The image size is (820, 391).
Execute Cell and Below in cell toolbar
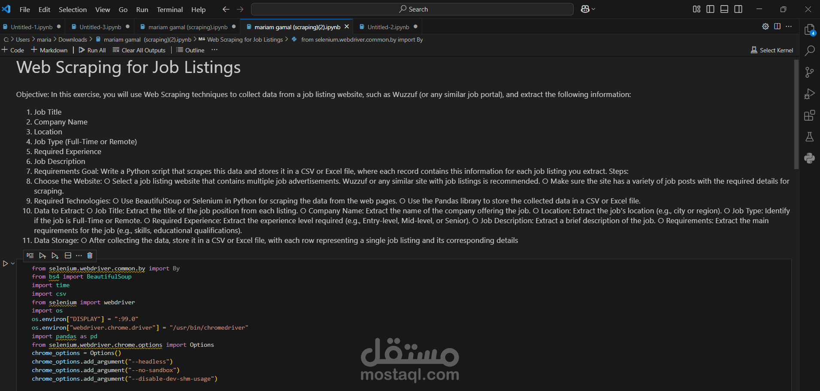pyautogui.click(x=55, y=255)
